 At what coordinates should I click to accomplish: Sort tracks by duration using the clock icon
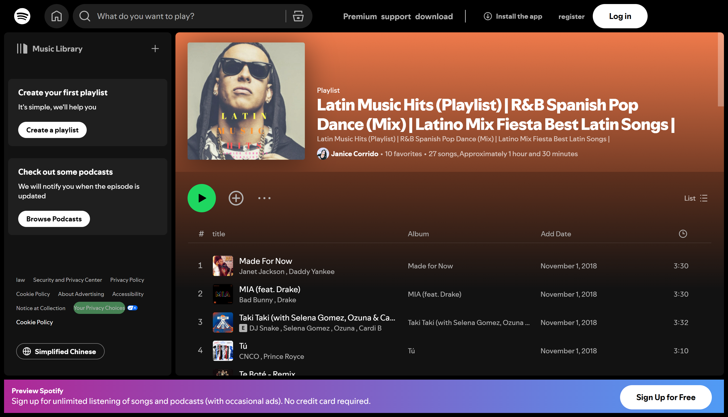(683, 234)
